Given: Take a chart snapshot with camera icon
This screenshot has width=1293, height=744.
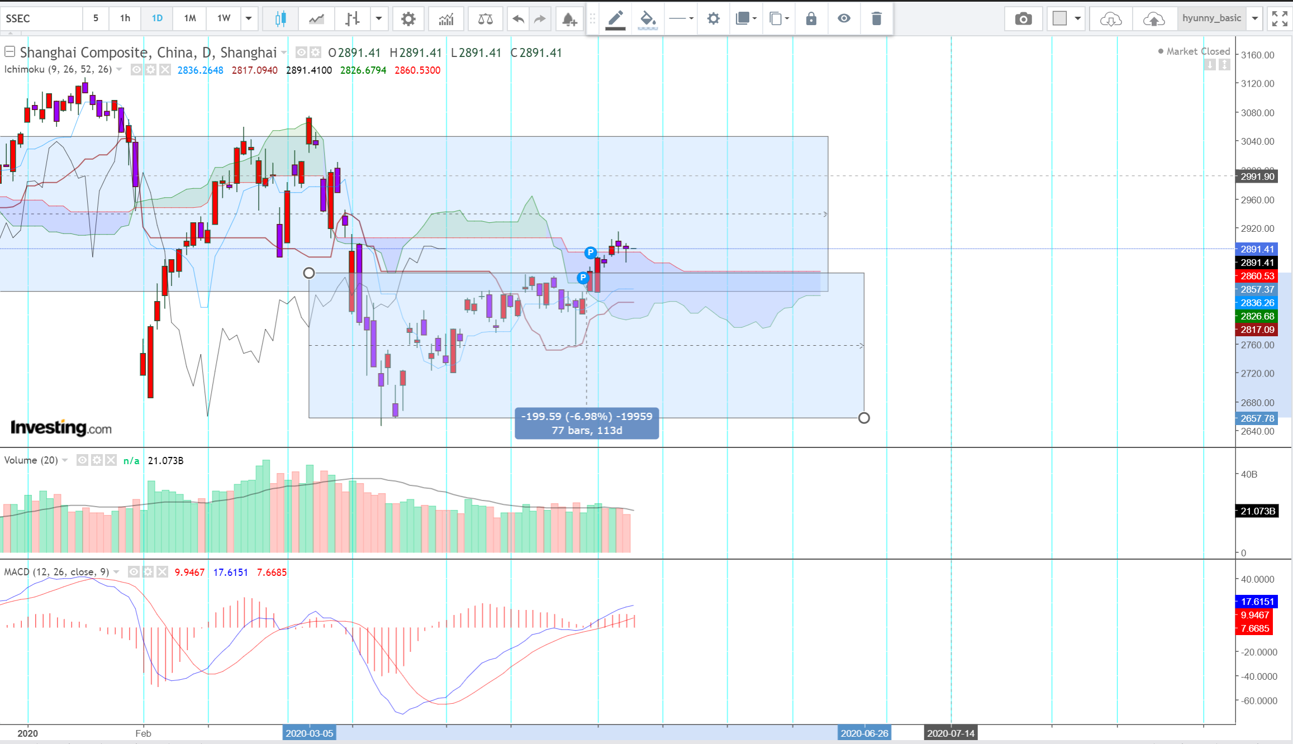Looking at the screenshot, I should pos(1023,19).
